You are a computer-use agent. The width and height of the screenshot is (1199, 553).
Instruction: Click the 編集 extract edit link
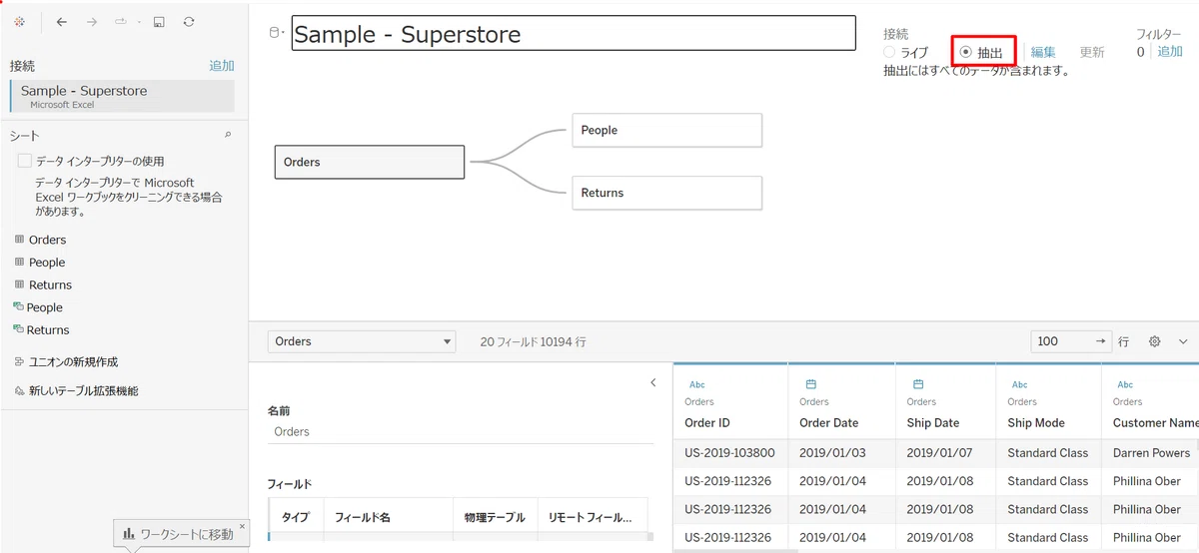[x=1043, y=52]
